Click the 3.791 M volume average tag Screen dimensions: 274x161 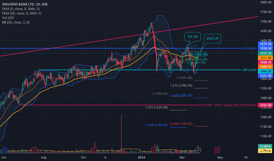coord(265,151)
